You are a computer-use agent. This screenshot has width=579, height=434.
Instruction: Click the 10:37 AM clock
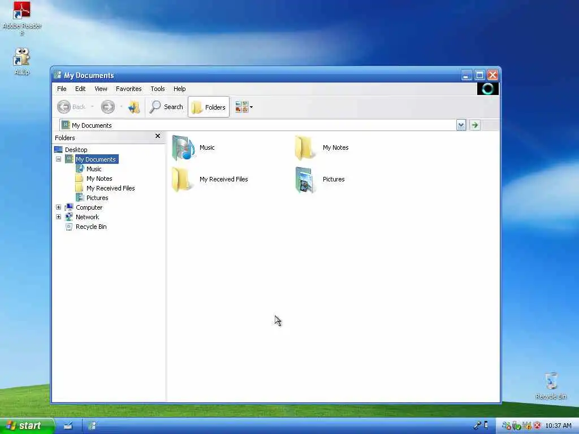[x=558, y=426]
